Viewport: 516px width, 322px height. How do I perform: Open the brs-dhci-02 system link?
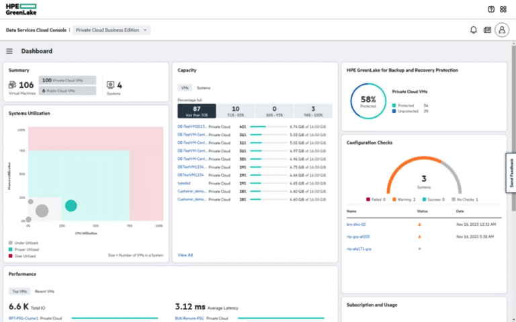point(356,225)
